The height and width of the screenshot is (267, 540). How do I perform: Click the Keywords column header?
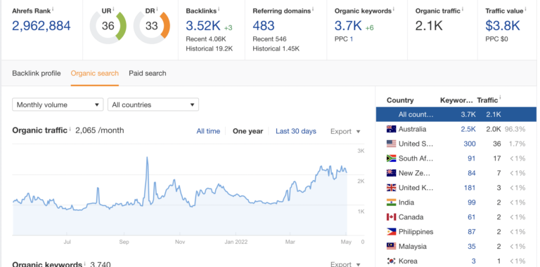456,100
